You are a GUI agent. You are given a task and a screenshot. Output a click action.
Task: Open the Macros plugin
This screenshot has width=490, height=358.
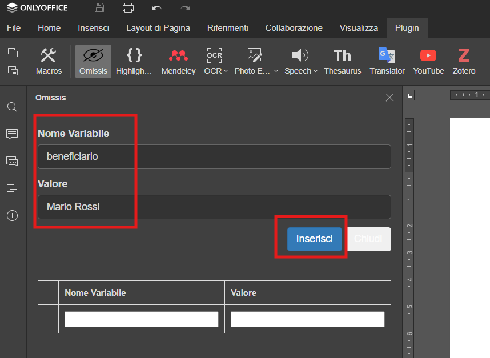[49, 61]
